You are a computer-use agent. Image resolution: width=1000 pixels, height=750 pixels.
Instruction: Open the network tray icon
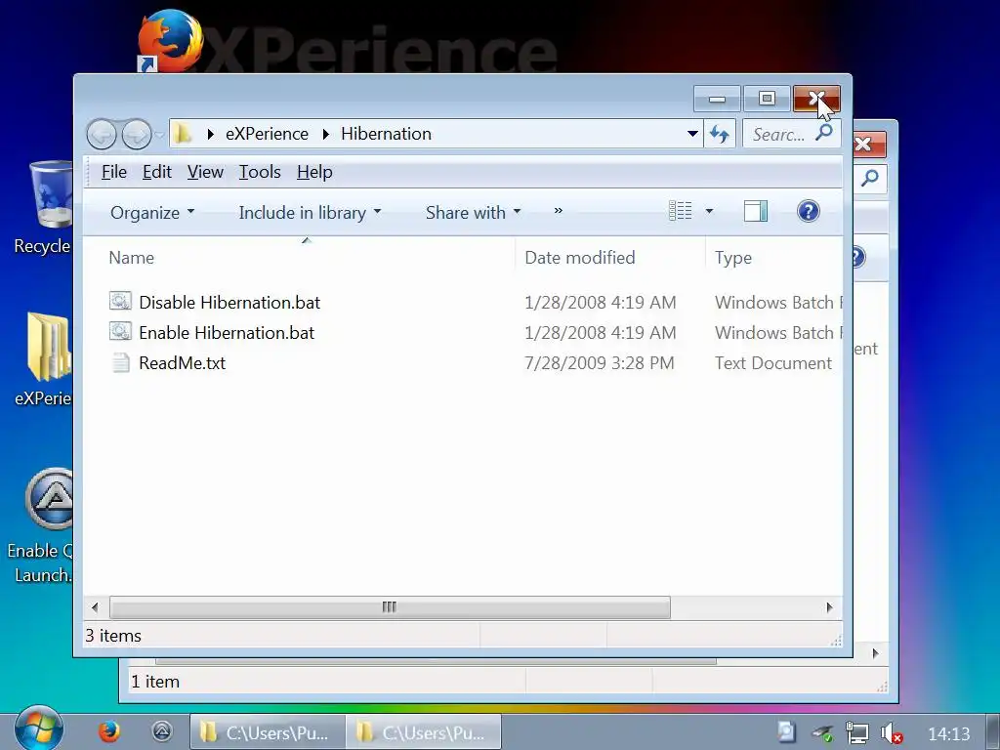[856, 732]
